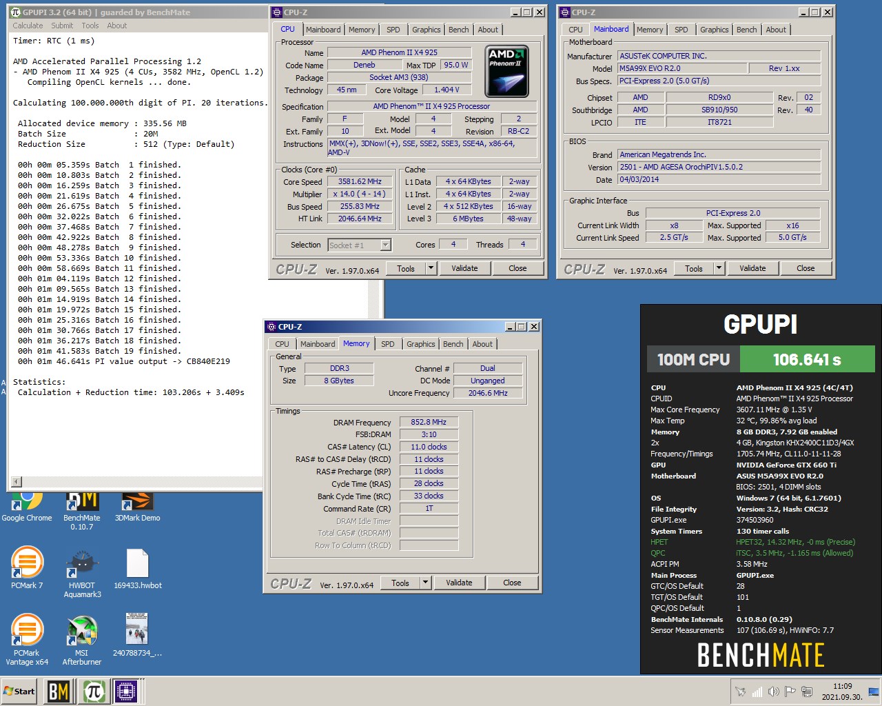
Task: Click Close in CPU tab window
Action: tap(517, 268)
